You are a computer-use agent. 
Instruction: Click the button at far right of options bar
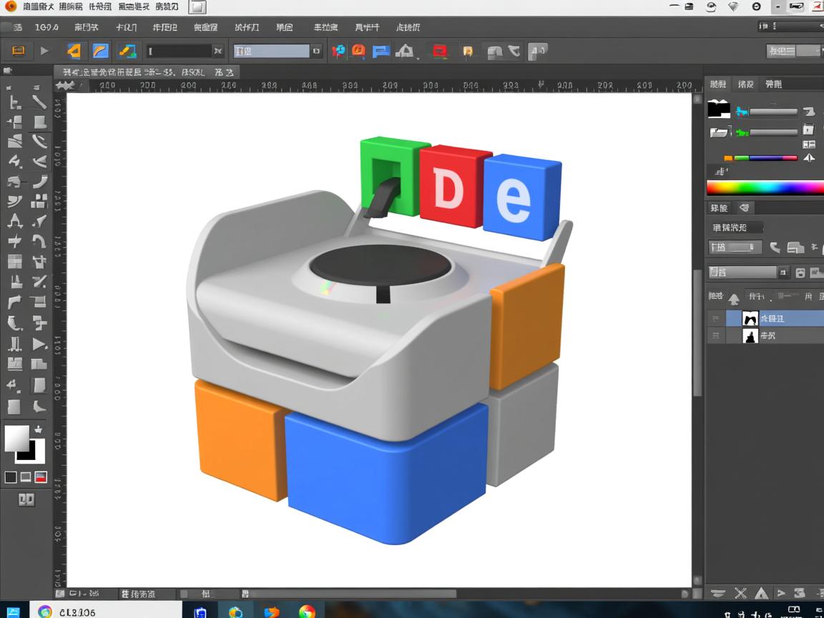point(793,51)
